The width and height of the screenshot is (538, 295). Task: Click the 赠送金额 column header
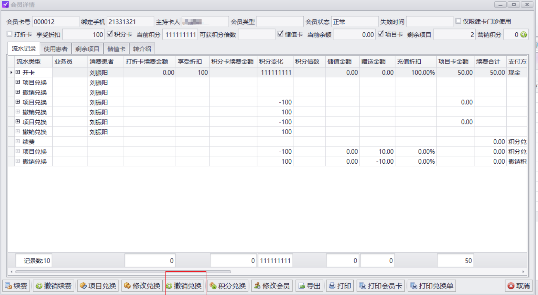pos(377,62)
